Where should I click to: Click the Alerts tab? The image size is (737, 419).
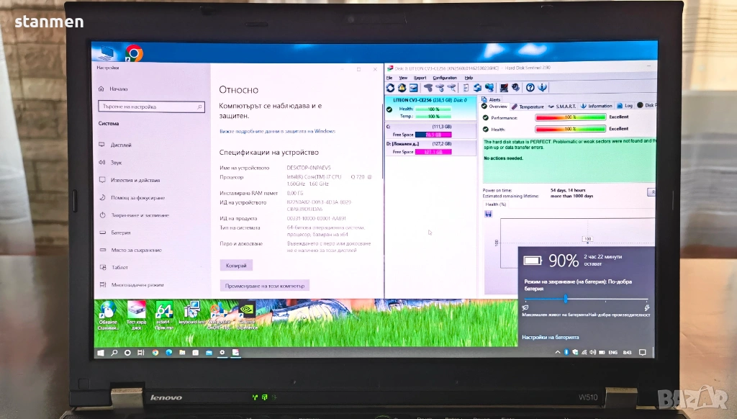pyautogui.click(x=491, y=99)
